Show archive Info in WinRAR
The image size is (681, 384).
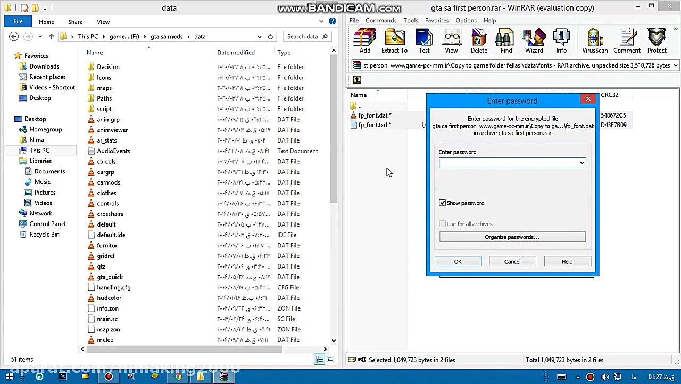pyautogui.click(x=561, y=41)
